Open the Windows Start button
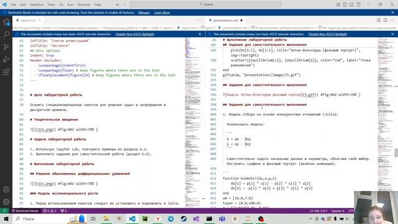The width and height of the screenshot is (398, 224). [x=6, y=218]
